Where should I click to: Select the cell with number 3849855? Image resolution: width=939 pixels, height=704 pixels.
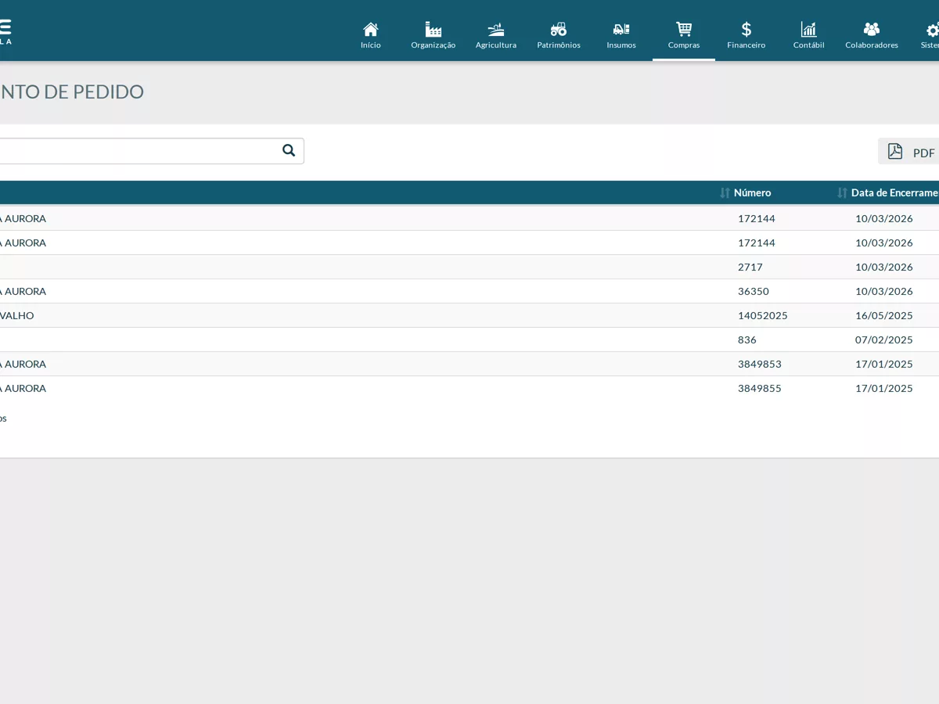[760, 388]
